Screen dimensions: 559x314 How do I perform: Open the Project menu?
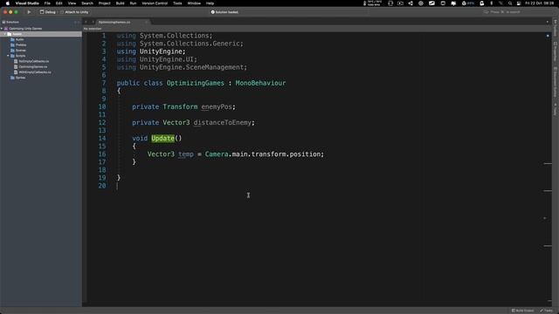[105, 3]
